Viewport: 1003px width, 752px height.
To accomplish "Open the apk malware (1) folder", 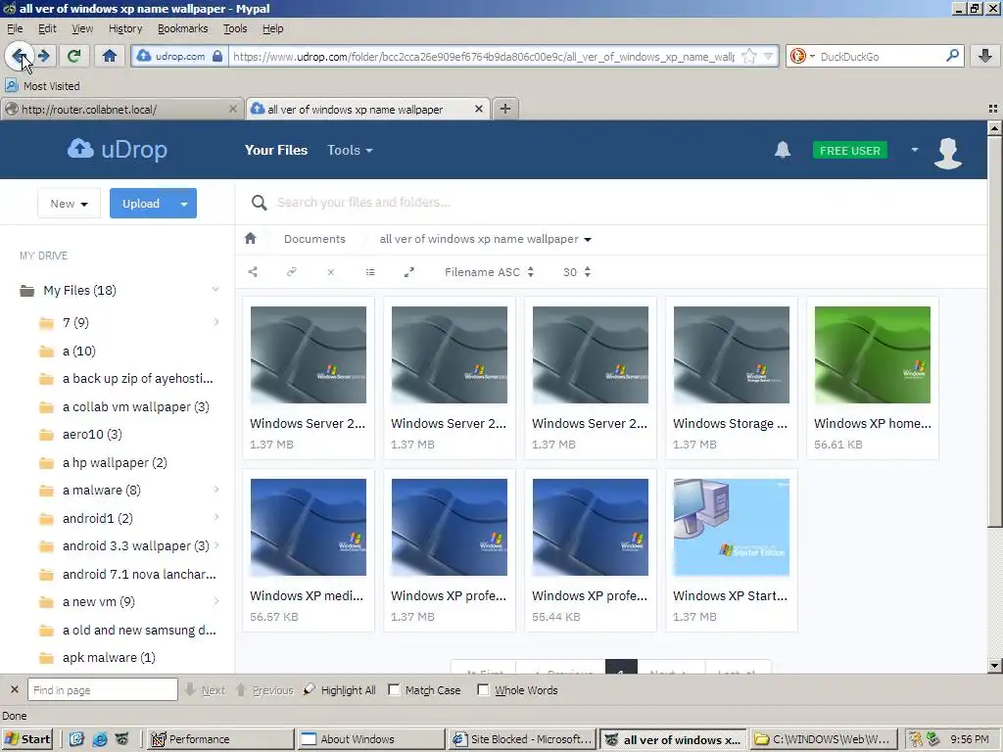I will pos(109,657).
